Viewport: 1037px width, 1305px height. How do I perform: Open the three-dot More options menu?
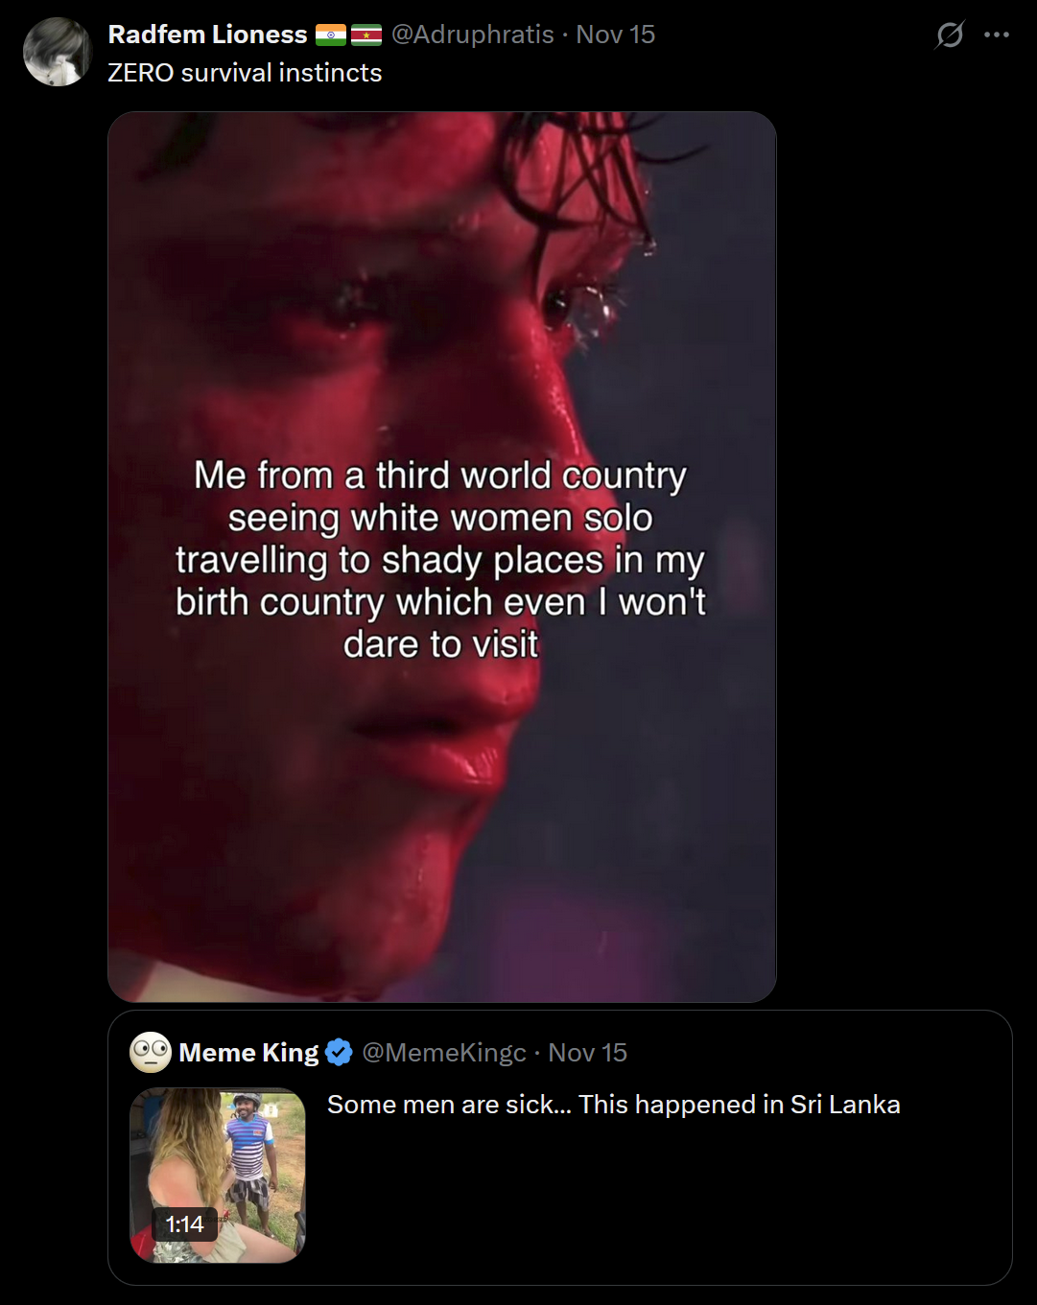[997, 35]
